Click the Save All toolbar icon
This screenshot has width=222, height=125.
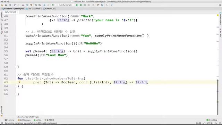point(6,5)
